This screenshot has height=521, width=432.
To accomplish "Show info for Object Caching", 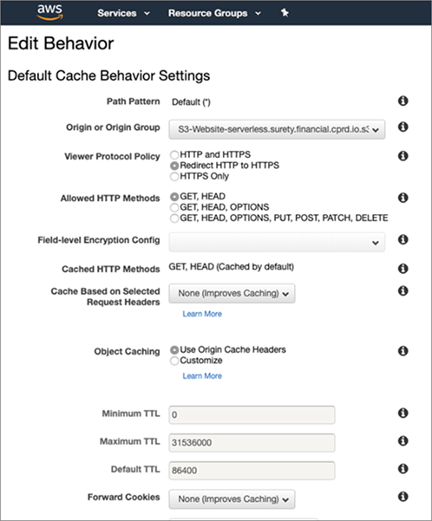I will pyautogui.click(x=403, y=351).
